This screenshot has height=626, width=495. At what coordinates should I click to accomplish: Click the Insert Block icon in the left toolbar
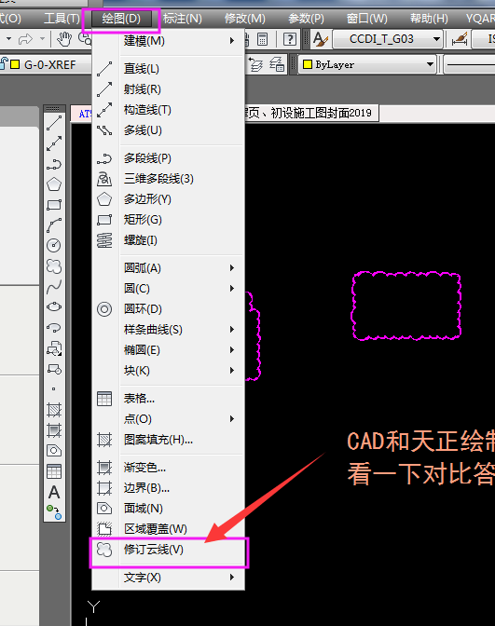[54, 348]
